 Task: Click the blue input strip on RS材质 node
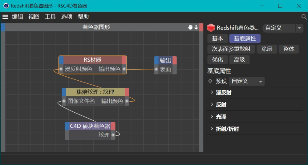[x=61, y=60]
